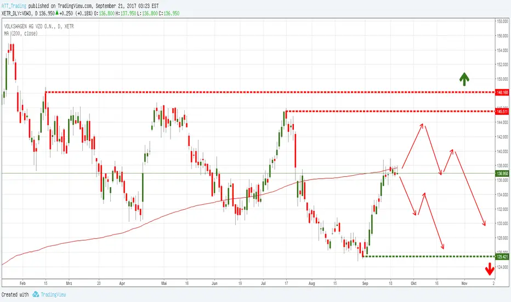The width and height of the screenshot is (511, 302).
Task: Click the '154.000' price axis label
Action: click(x=502, y=51)
